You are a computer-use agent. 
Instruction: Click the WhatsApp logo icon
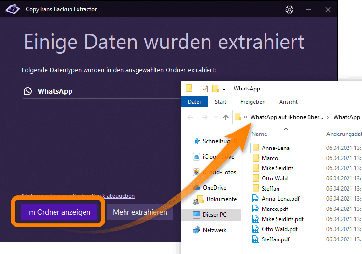pyautogui.click(x=28, y=91)
